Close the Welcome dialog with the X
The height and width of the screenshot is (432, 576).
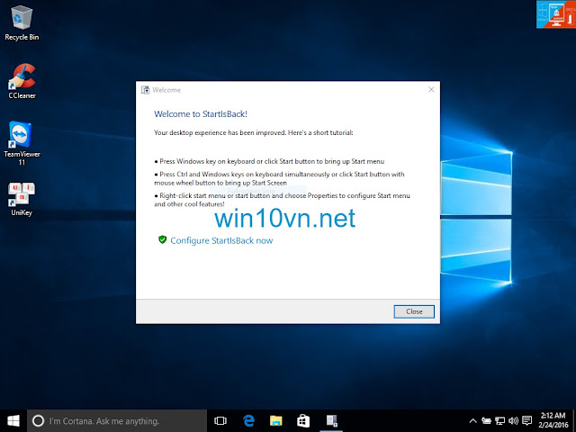coord(431,90)
